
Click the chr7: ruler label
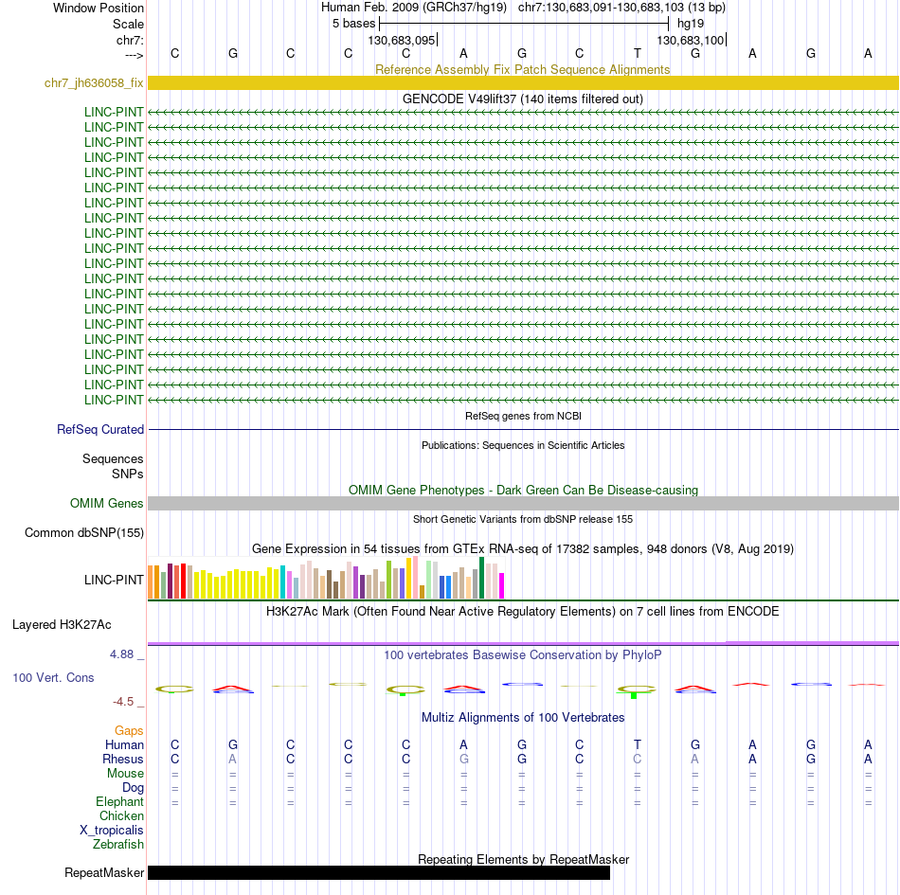pos(130,40)
